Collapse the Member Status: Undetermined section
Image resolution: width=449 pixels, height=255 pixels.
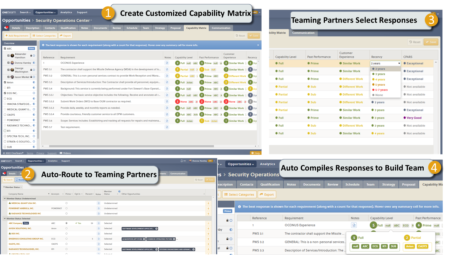[5, 198]
